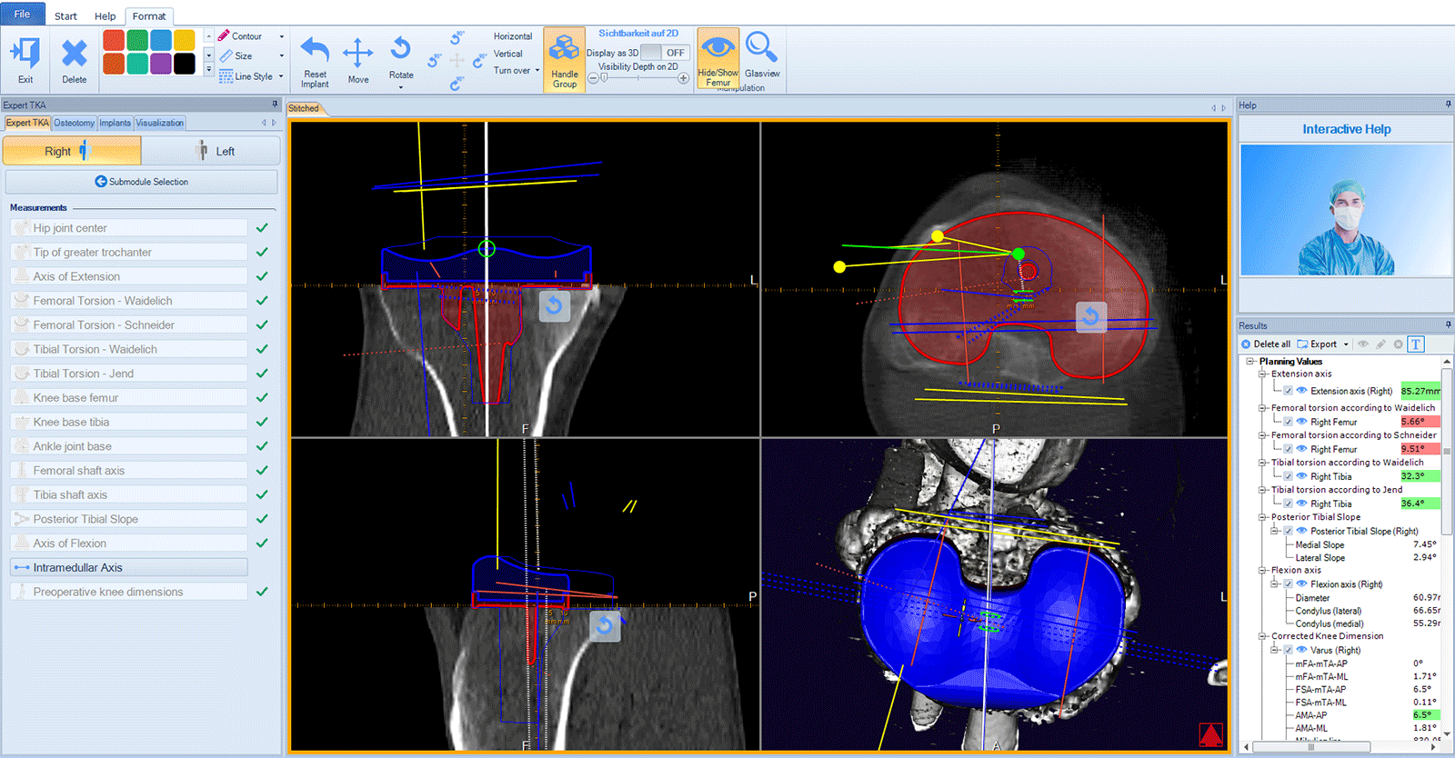
Task: Toggle Right Femur Schneider checkbox
Action: [x=1288, y=449]
